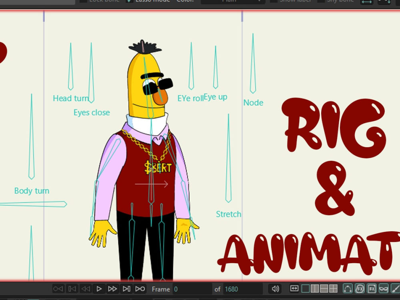Step back one frame
Viewport: 400px width, 300px height.
(x=72, y=289)
